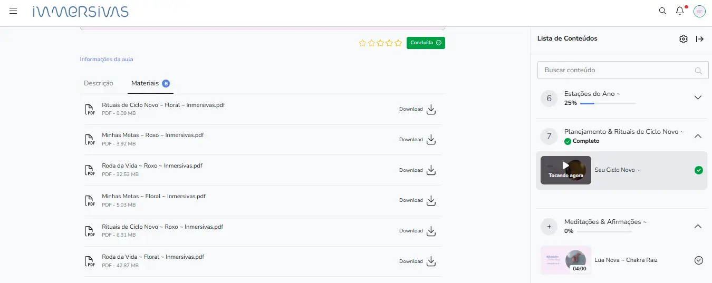712x283 pixels.
Task: Expand the Estações do Ano module
Action: [698, 98]
